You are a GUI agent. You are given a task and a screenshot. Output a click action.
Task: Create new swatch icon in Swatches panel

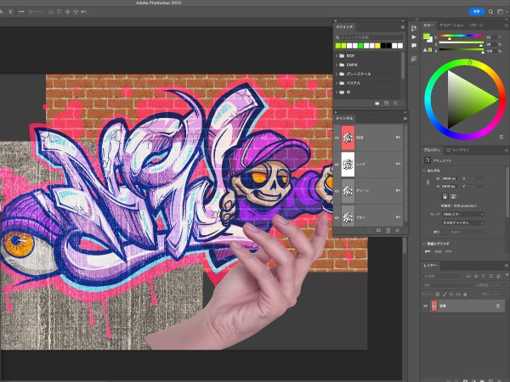[x=386, y=103]
